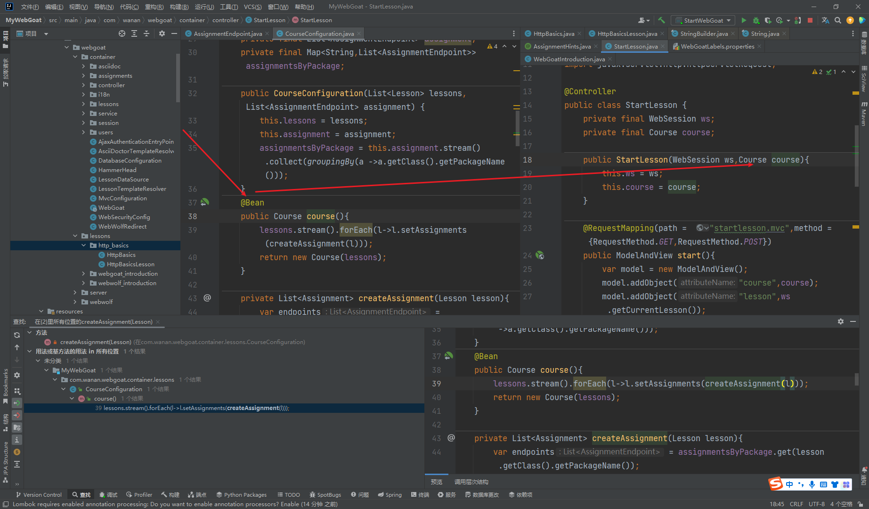
Task: Collapse the 未分类 results group
Action: (x=39, y=361)
